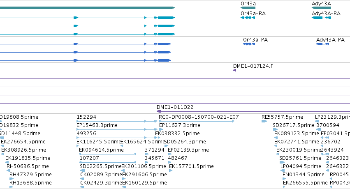This screenshot has width=350, height=189.
Task: Click the EK266555.5prime label
Action: click(x=305, y=183)
